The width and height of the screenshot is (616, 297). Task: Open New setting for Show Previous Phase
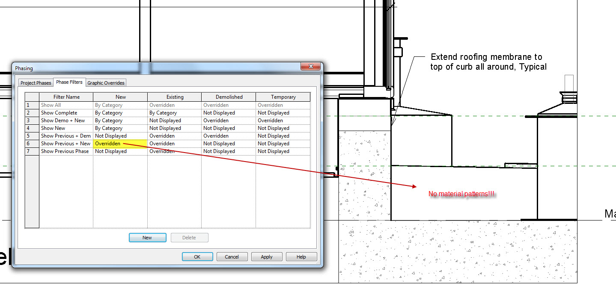click(x=120, y=151)
